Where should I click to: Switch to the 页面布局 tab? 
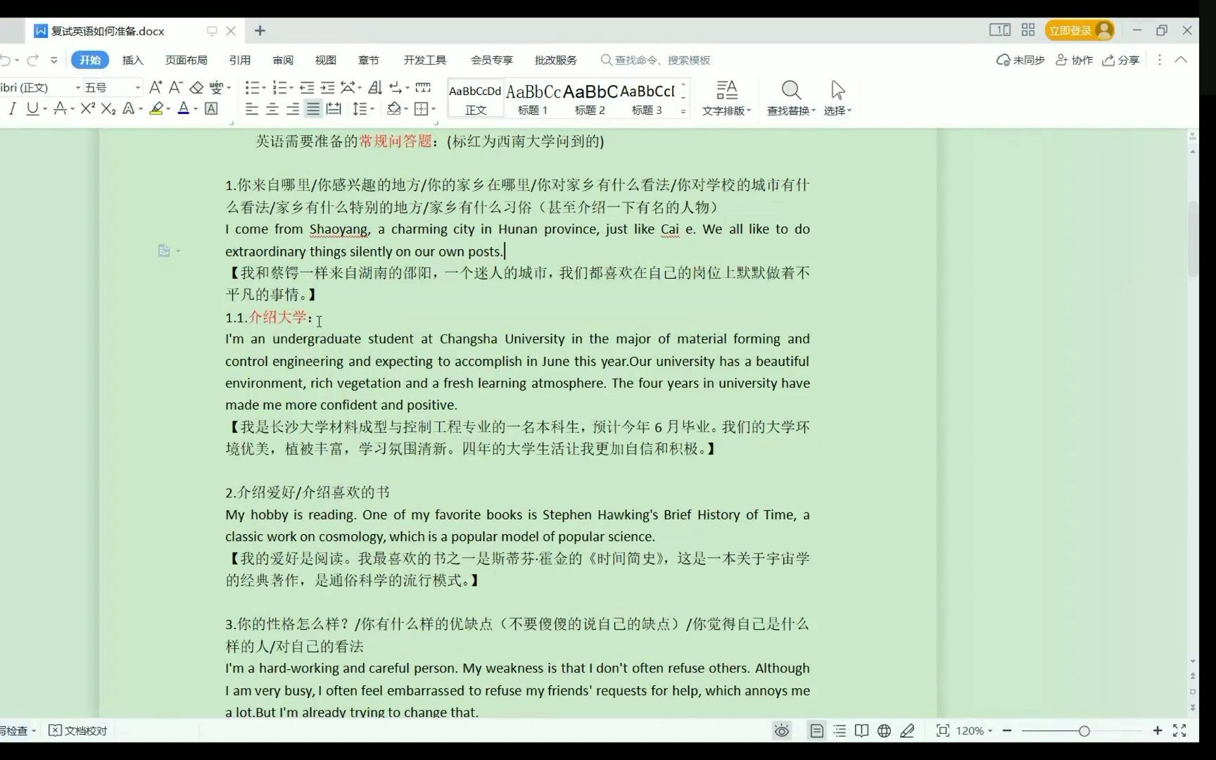186,60
